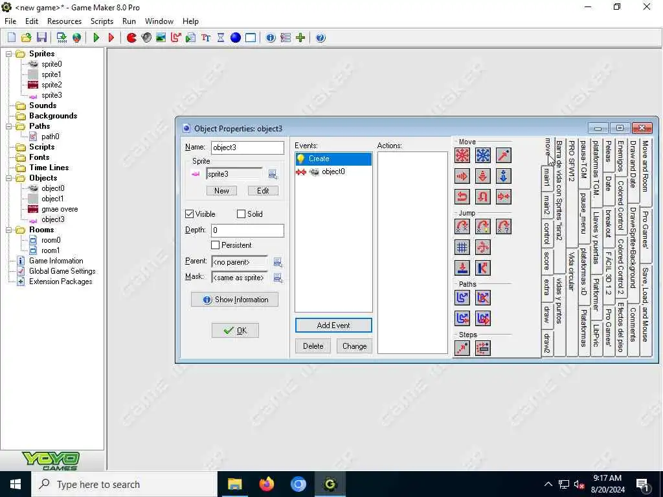
Task: Switch to the main1 action tab
Action: (546, 177)
